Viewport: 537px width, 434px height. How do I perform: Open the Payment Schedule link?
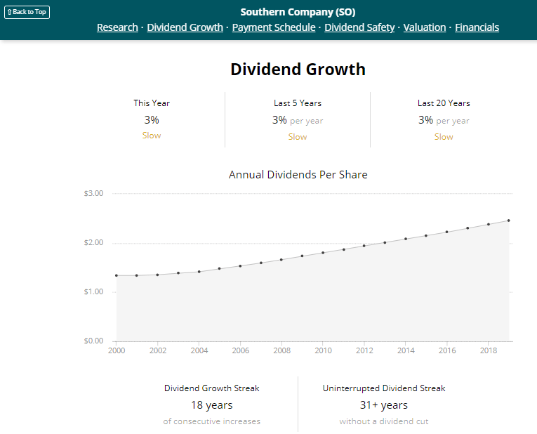coord(274,27)
